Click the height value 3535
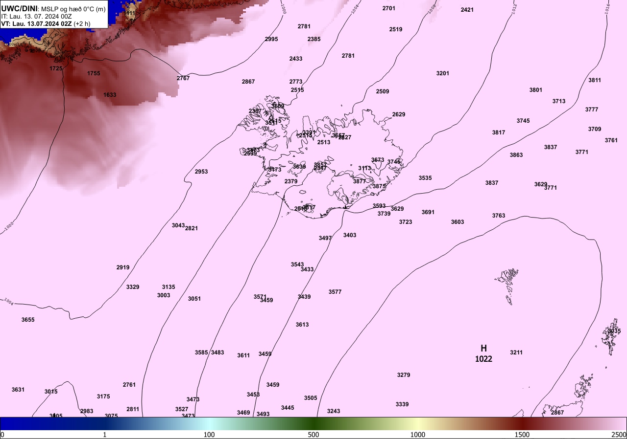627x439 pixels. coord(425,178)
